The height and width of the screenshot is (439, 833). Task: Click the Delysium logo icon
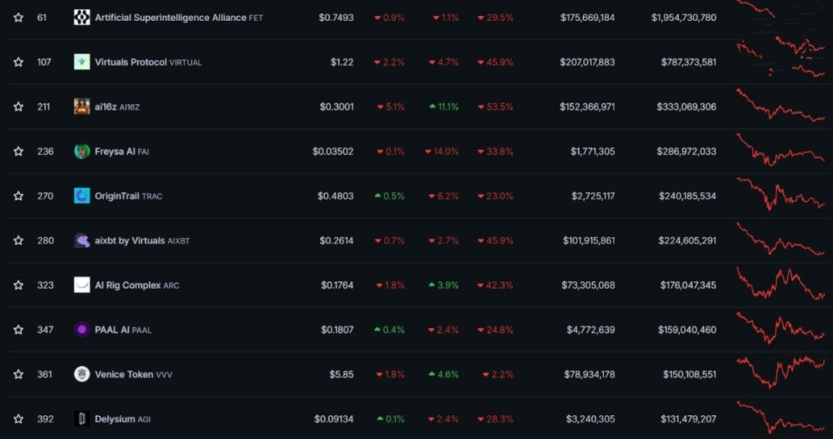[82, 418]
